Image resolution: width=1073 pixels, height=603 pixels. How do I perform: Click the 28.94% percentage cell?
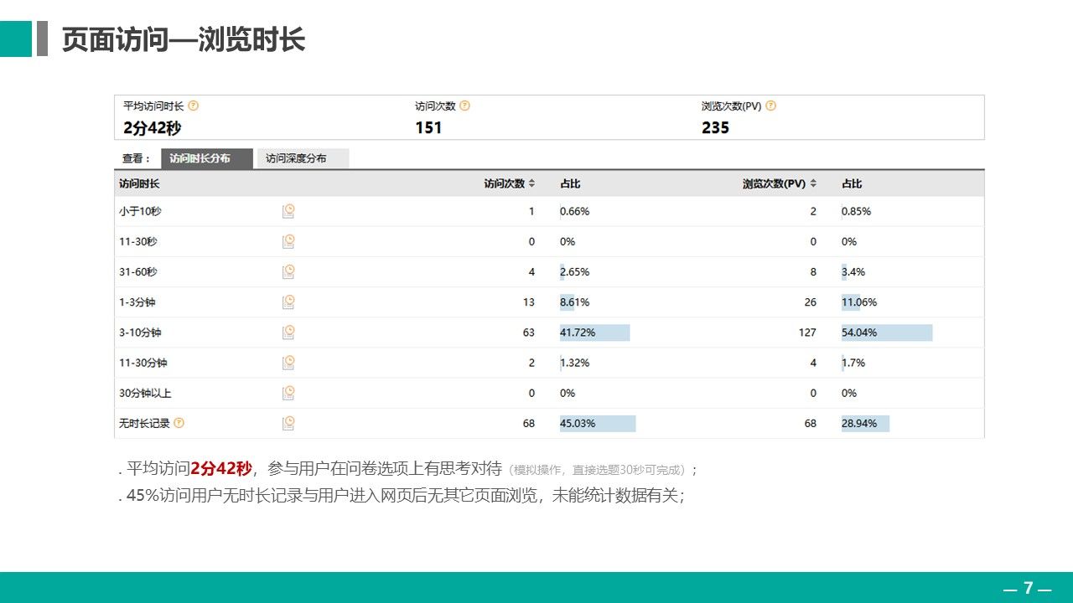tap(865, 423)
